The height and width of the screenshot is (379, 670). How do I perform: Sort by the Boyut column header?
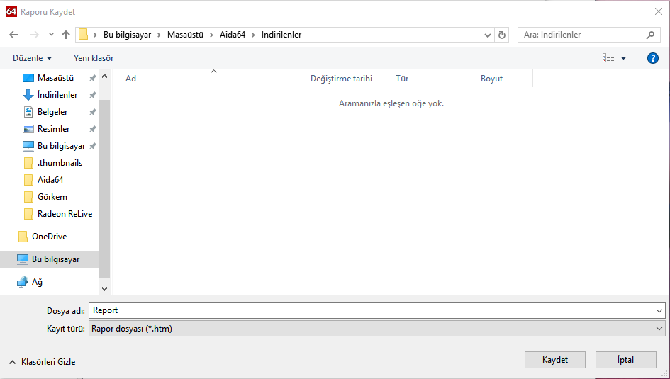[491, 79]
